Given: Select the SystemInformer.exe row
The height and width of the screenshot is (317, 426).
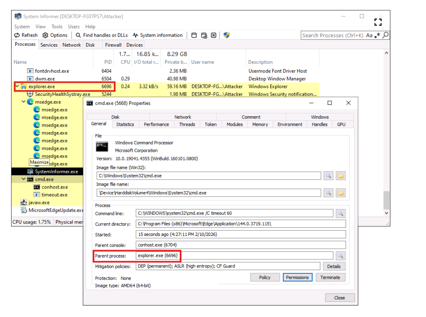Looking at the screenshot, I should [x=47, y=171].
